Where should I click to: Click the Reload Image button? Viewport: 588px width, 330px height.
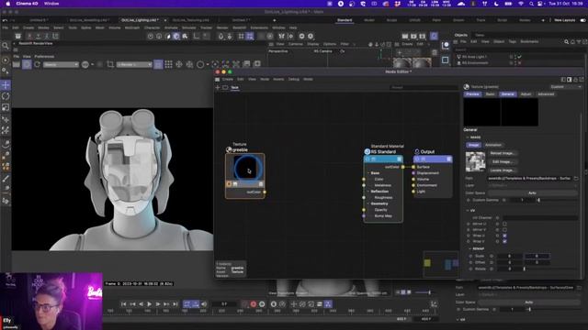click(503, 153)
